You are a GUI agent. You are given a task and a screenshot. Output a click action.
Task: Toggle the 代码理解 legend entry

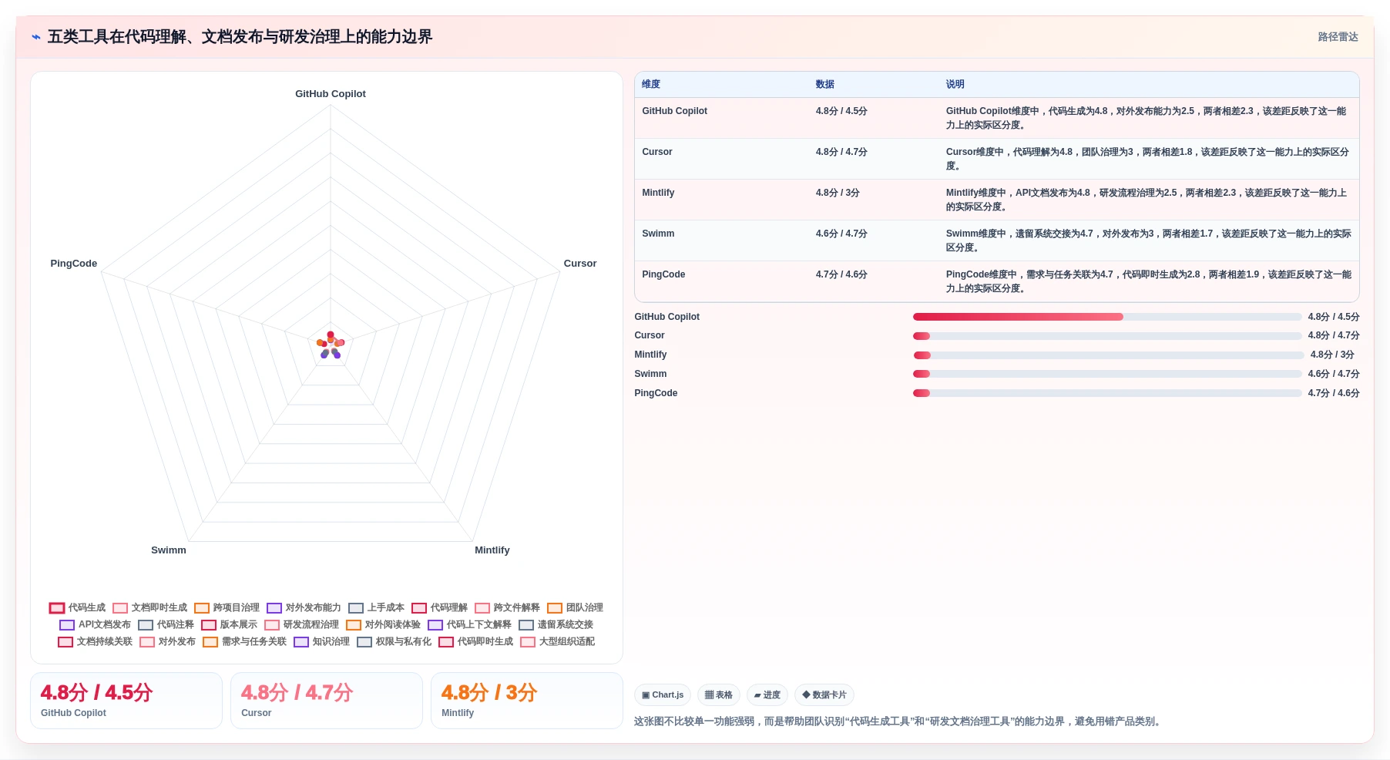coord(439,607)
